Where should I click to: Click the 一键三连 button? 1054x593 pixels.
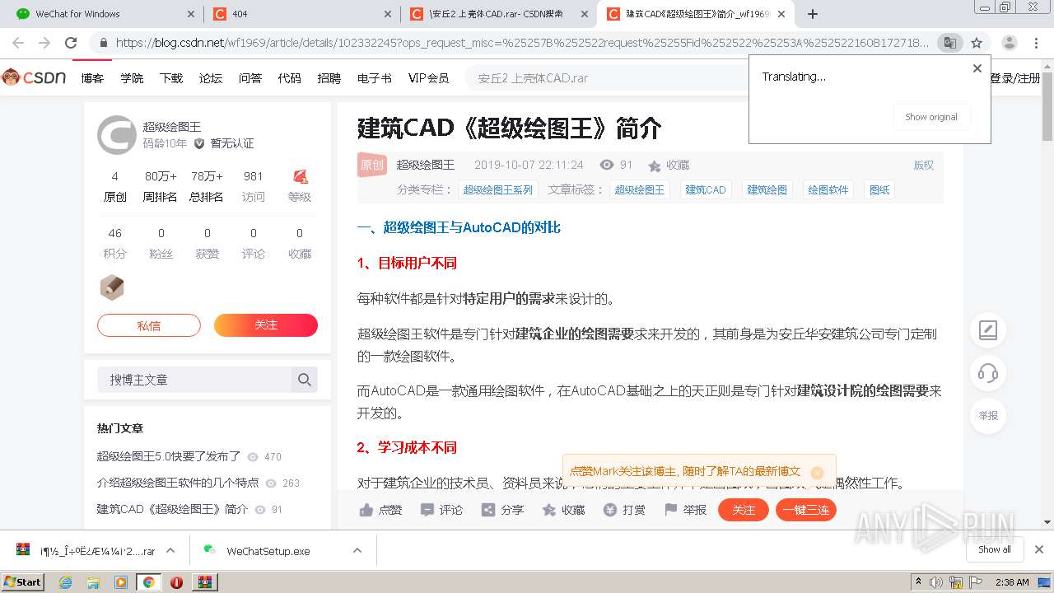(806, 510)
